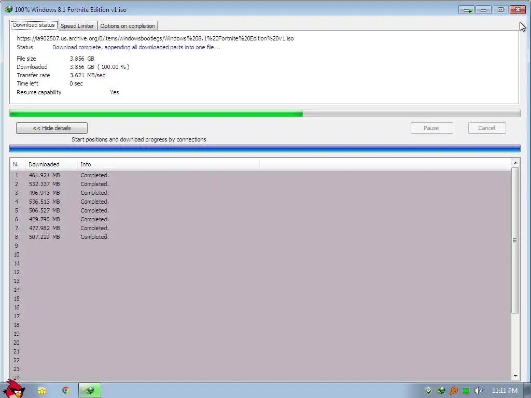Click the green arrow title bar button
Screen dimensions: 531x398
point(467,10)
